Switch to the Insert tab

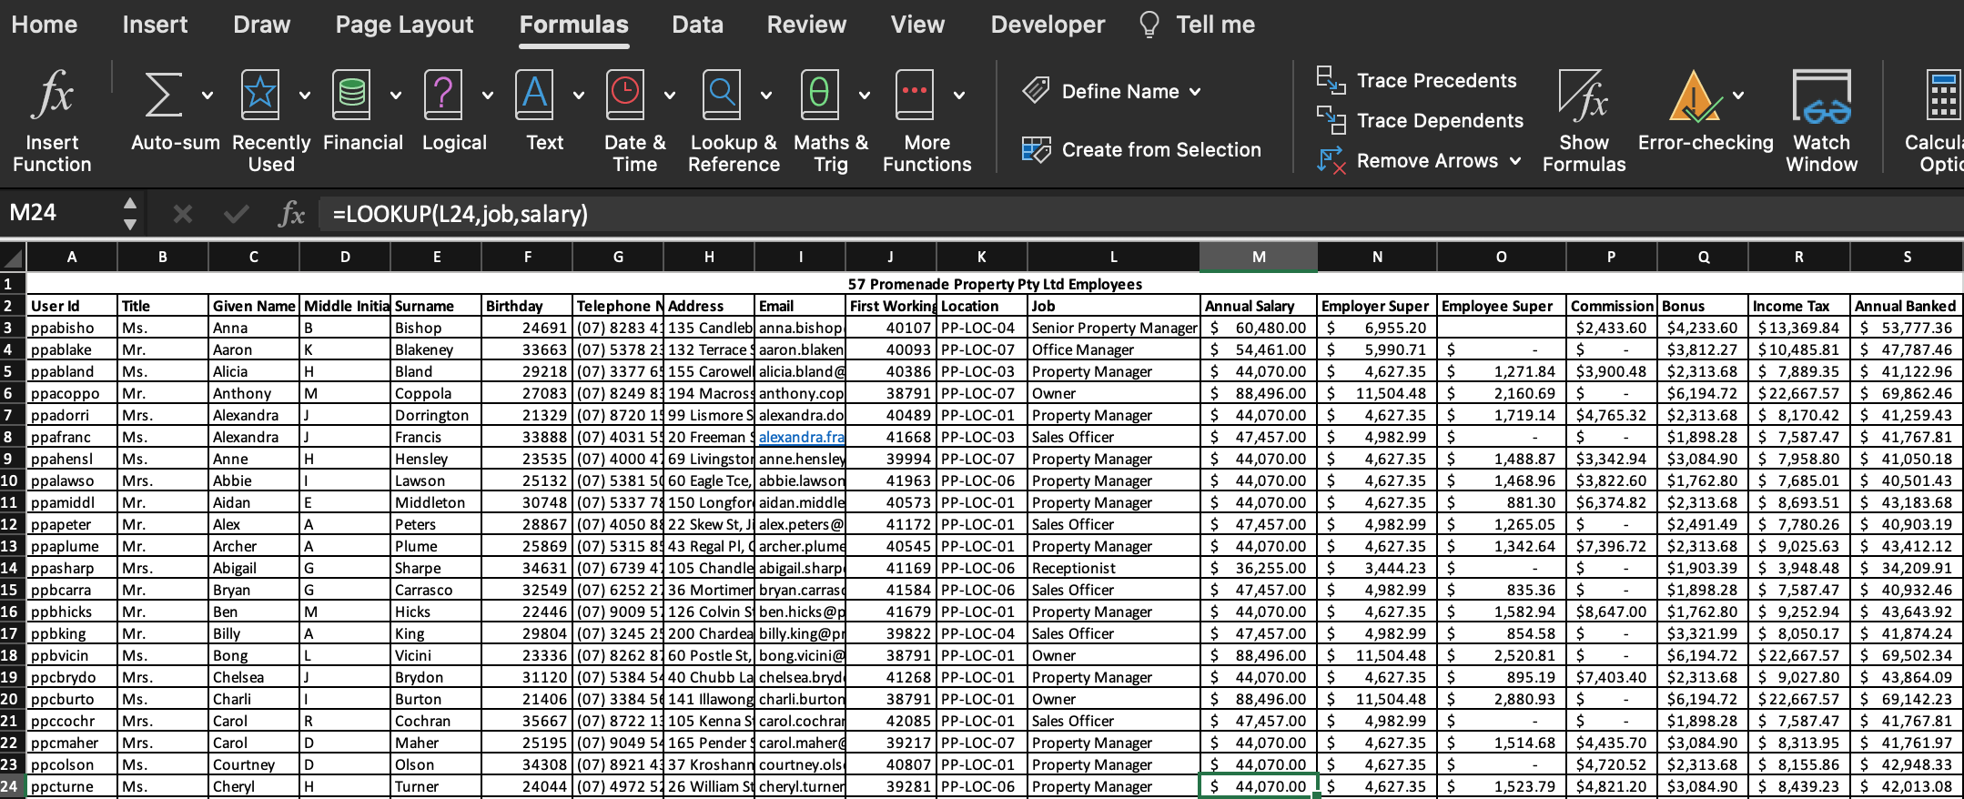(155, 25)
